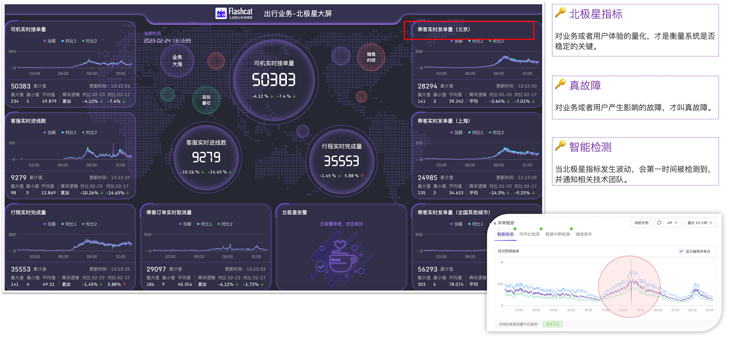Check the 显示越界异常点 checkbox
The image size is (729, 339).
pos(681,251)
